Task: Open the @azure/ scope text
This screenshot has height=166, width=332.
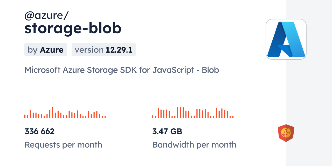Action: [x=46, y=16]
